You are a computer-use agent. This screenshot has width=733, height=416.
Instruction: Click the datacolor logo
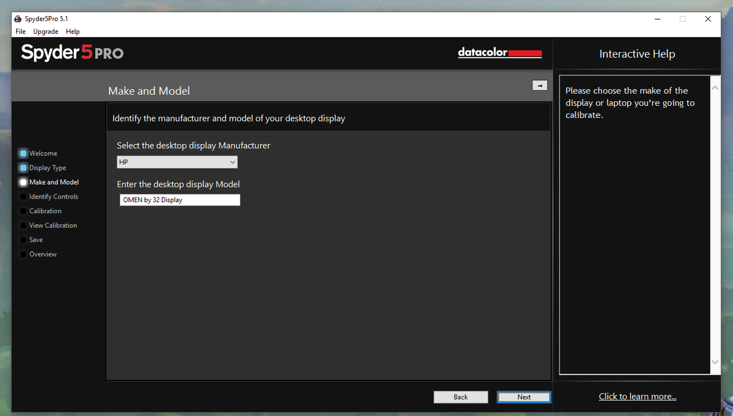tap(500, 53)
